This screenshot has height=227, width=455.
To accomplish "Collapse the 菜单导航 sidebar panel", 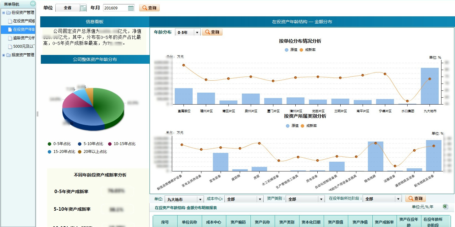I will pyautogui.click(x=33, y=3).
